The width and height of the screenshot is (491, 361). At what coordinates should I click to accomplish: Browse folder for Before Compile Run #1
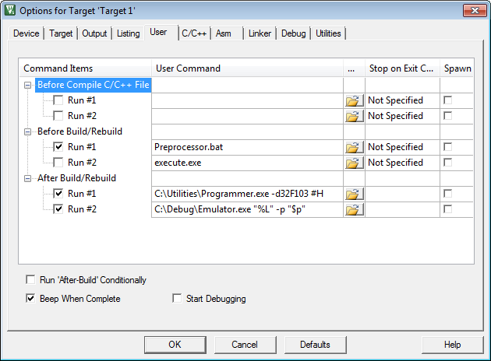[x=354, y=100]
